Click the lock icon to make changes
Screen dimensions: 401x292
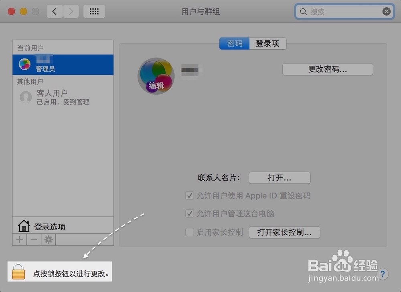(x=19, y=271)
